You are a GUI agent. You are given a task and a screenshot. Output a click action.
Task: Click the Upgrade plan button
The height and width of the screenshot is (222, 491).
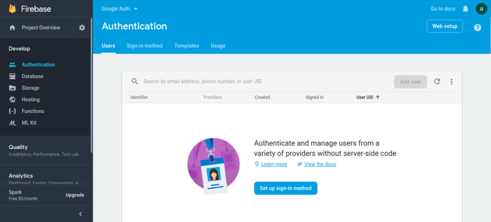click(75, 195)
